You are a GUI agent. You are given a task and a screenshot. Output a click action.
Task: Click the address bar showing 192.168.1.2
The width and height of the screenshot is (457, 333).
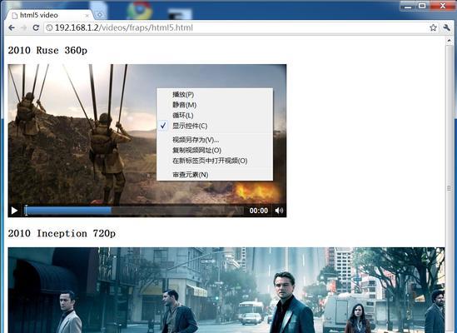click(236, 28)
